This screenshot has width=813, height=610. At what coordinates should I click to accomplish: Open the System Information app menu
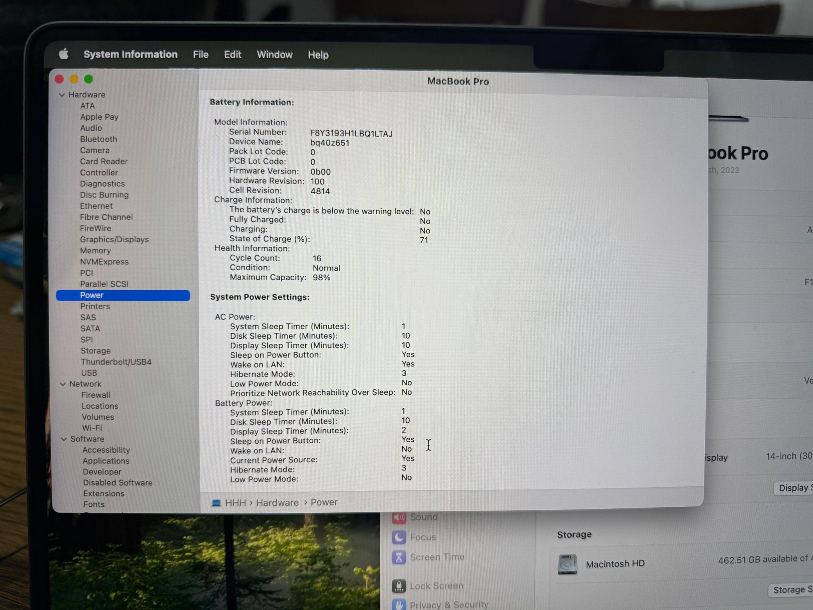point(130,54)
